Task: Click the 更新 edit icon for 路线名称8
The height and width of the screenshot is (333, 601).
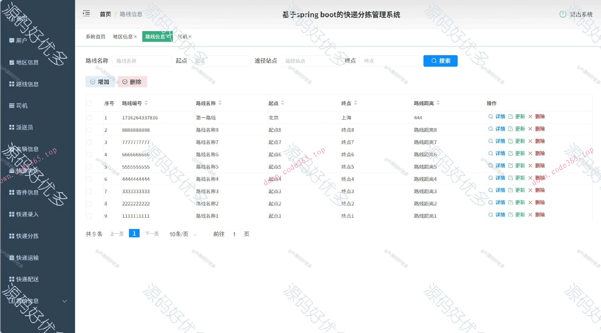Action: pos(510,129)
